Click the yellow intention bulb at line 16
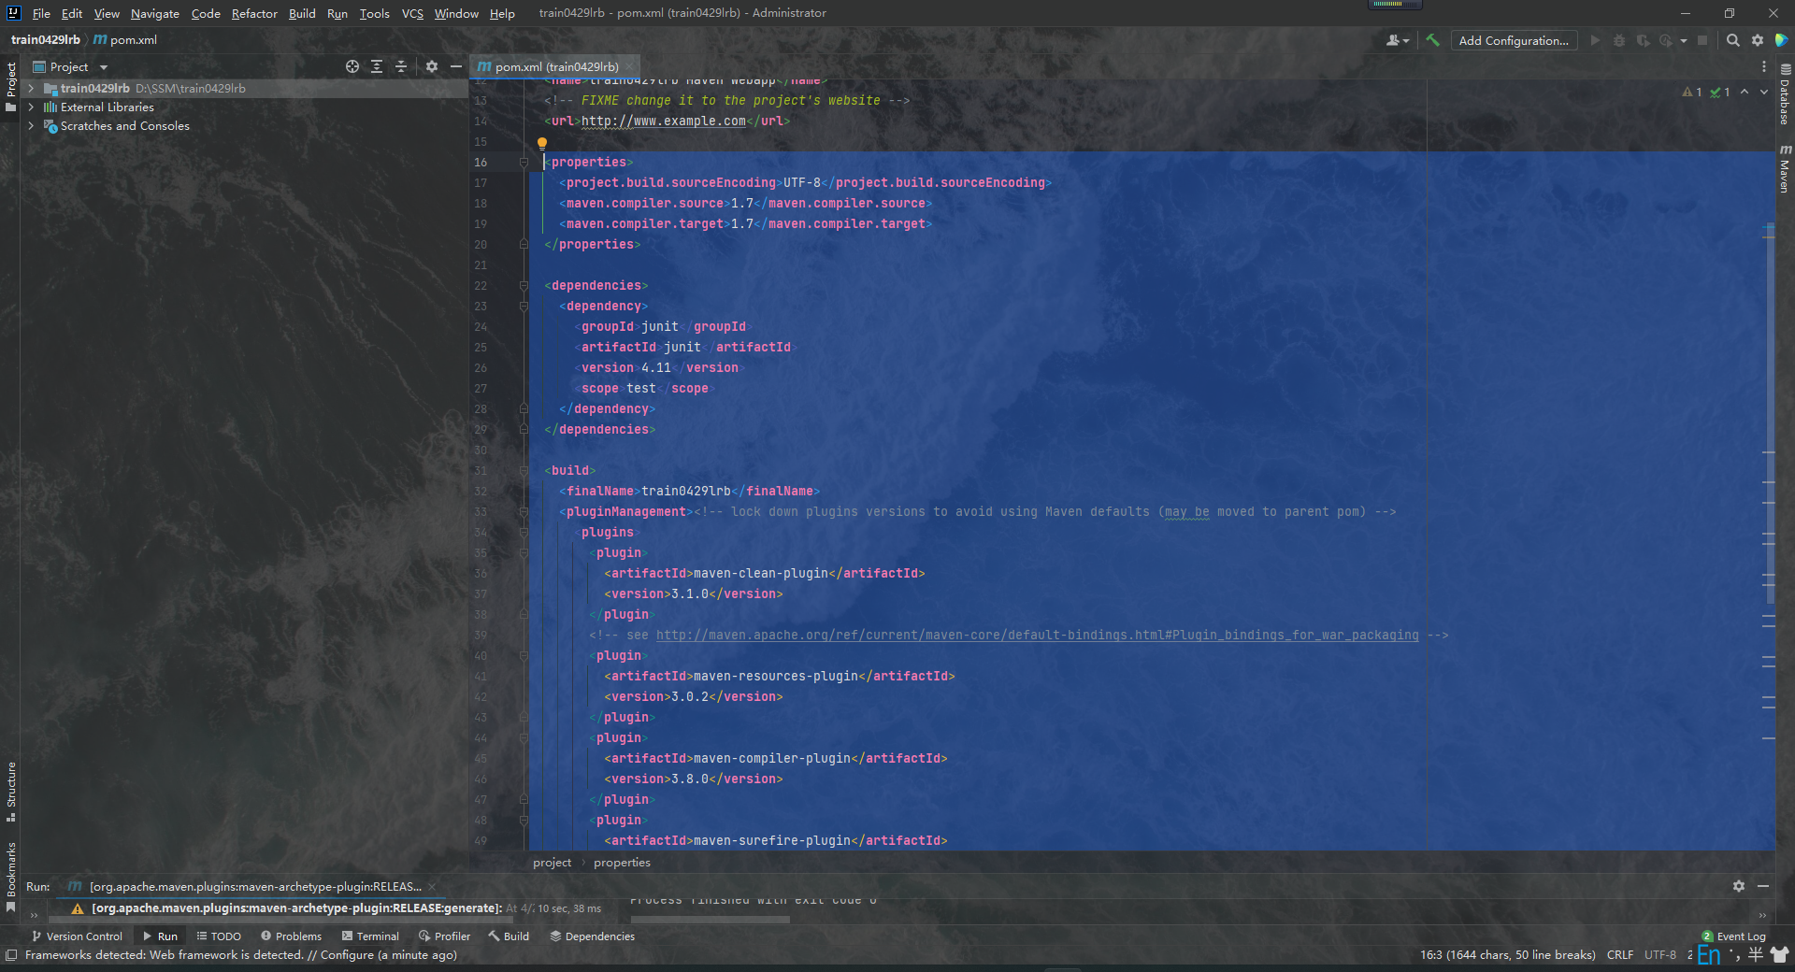The width and height of the screenshot is (1795, 972). pyautogui.click(x=541, y=143)
